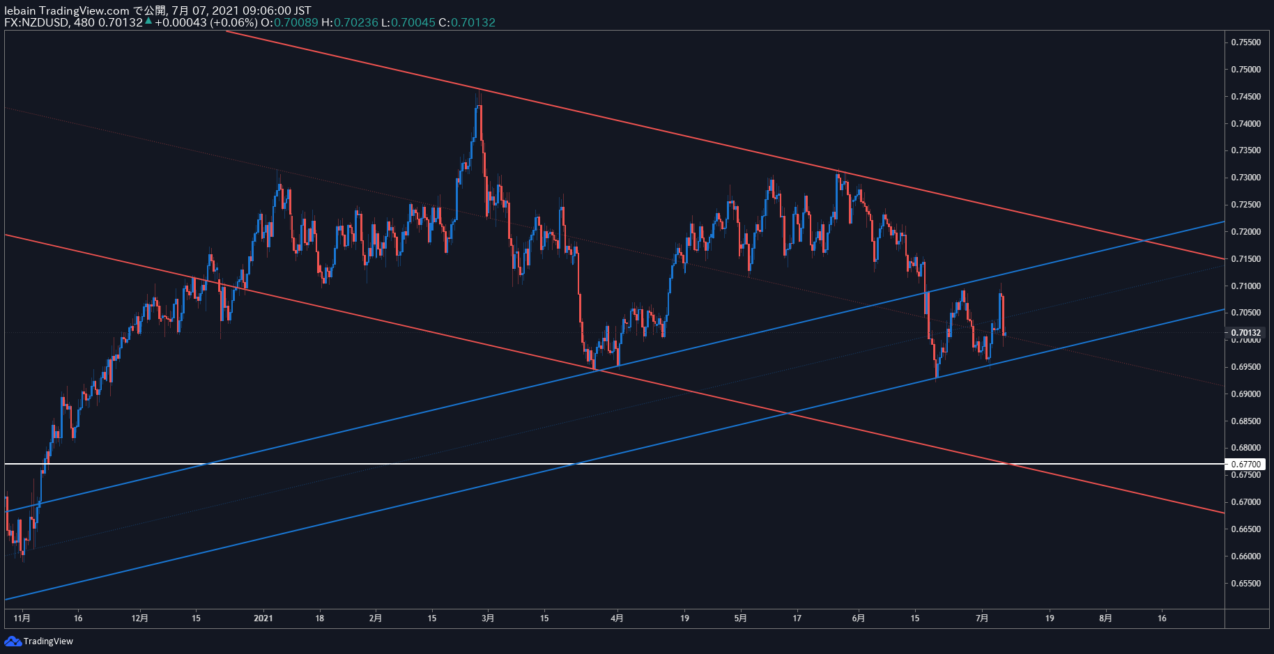Click the 0.75500 price axis label
1274x654 pixels.
(1246, 42)
